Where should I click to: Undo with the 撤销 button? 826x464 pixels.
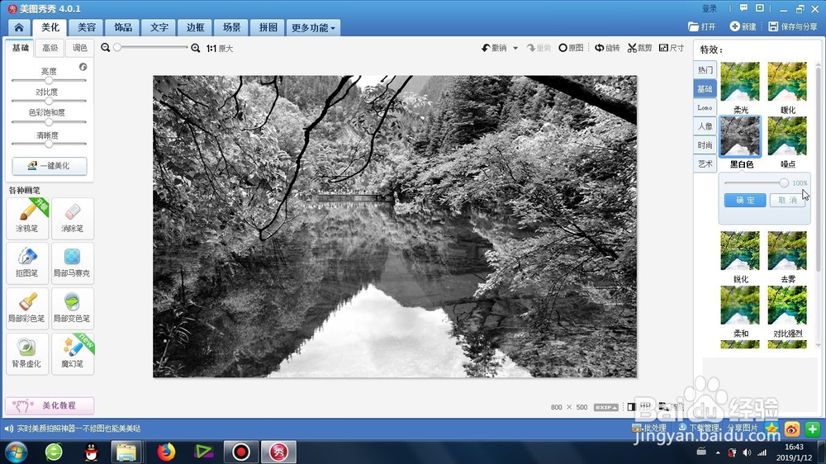(494, 48)
